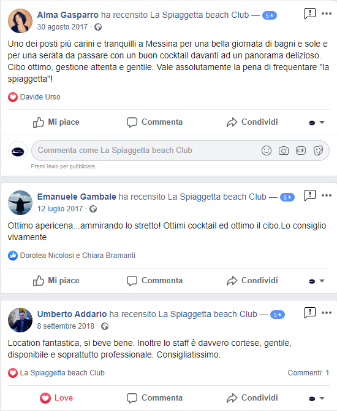This screenshot has height=411, width=337.
Task: Open page identity dropdown on Emanuele's review
Action: click(x=317, y=281)
